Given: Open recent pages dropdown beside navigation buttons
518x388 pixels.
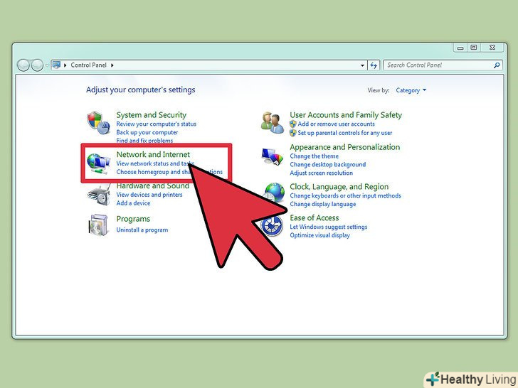Looking at the screenshot, I should click(x=47, y=65).
